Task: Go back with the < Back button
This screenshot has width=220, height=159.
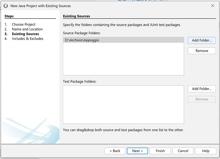Action: [115, 151]
